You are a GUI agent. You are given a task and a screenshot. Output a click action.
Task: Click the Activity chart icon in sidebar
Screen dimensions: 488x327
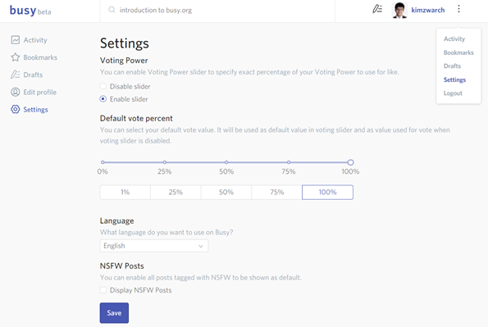(16, 40)
